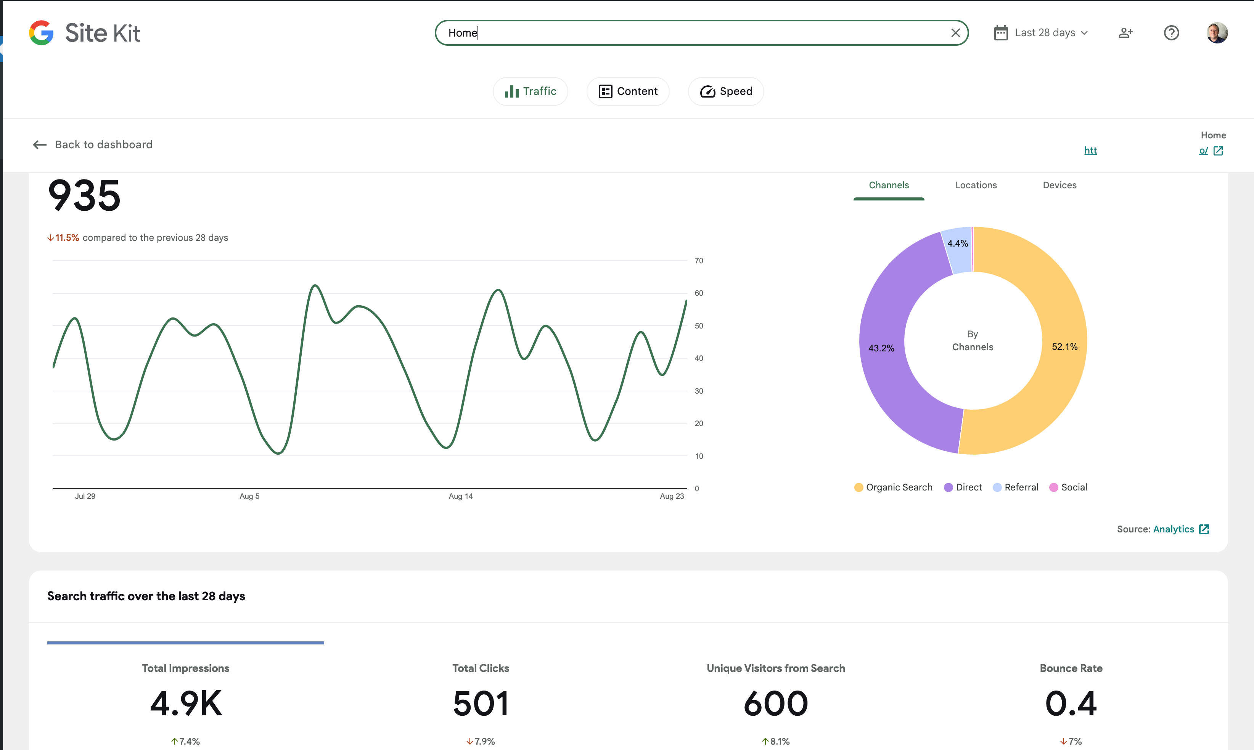Image resolution: width=1254 pixels, height=750 pixels.
Task: Open the Devices tab
Action: coord(1060,185)
